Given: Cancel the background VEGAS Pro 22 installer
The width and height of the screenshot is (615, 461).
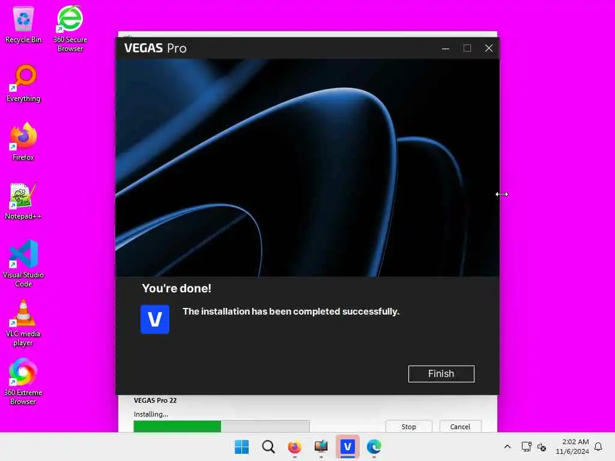Looking at the screenshot, I should point(460,427).
